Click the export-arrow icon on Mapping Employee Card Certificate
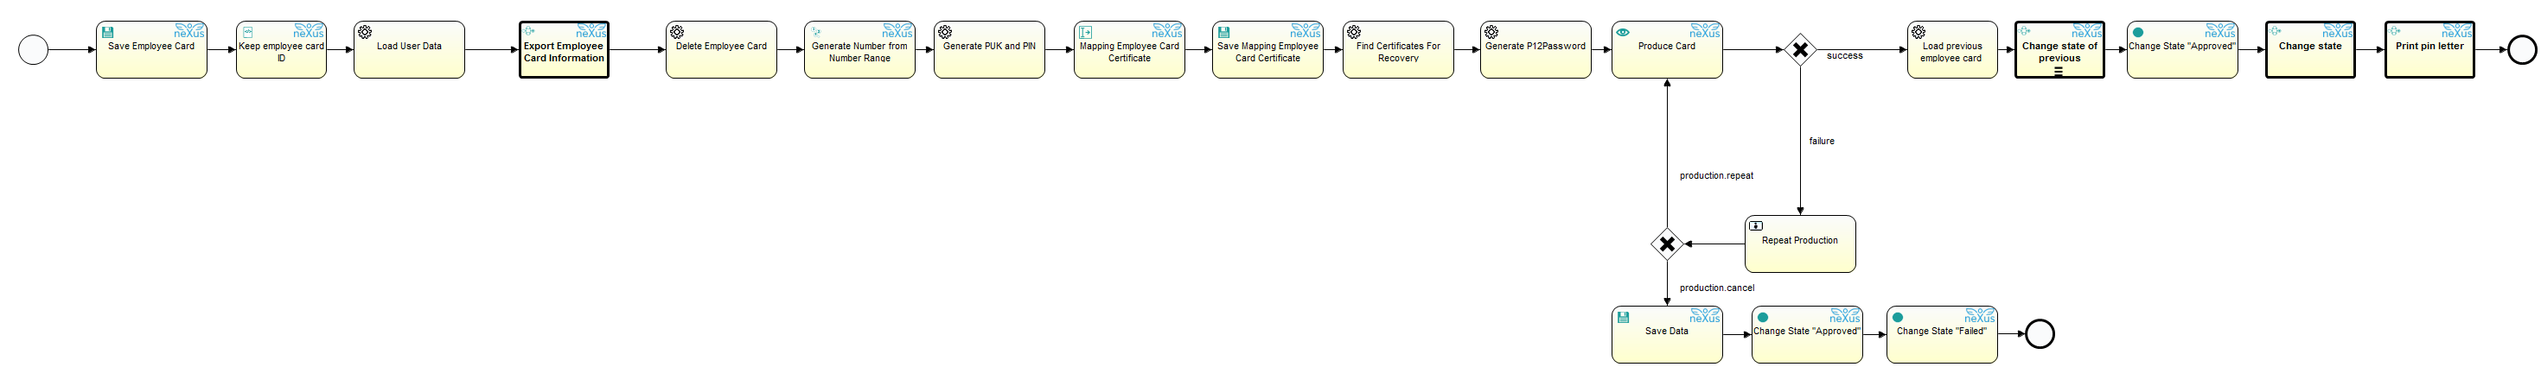The image size is (2541, 367). coord(1085,33)
